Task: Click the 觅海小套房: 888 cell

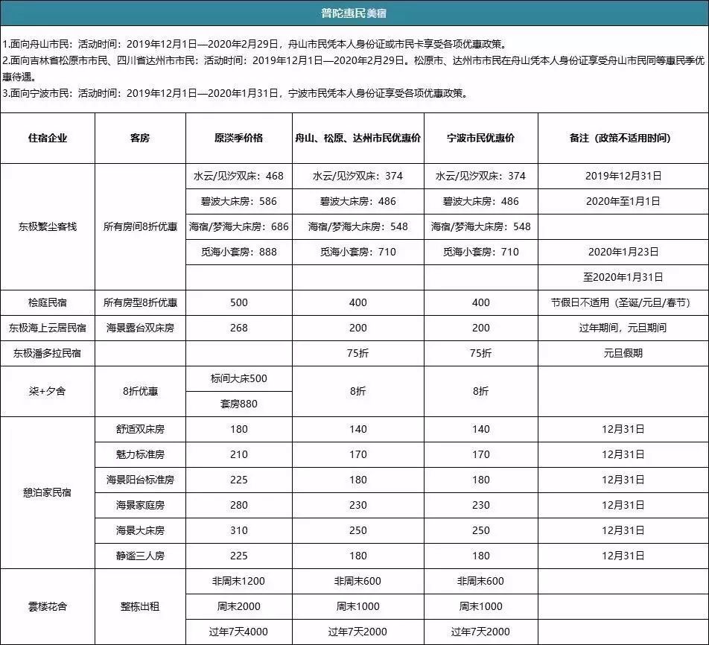Action: pyautogui.click(x=238, y=252)
